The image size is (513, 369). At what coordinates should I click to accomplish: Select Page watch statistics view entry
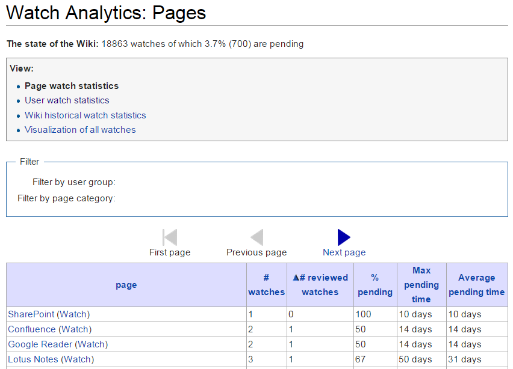72,86
